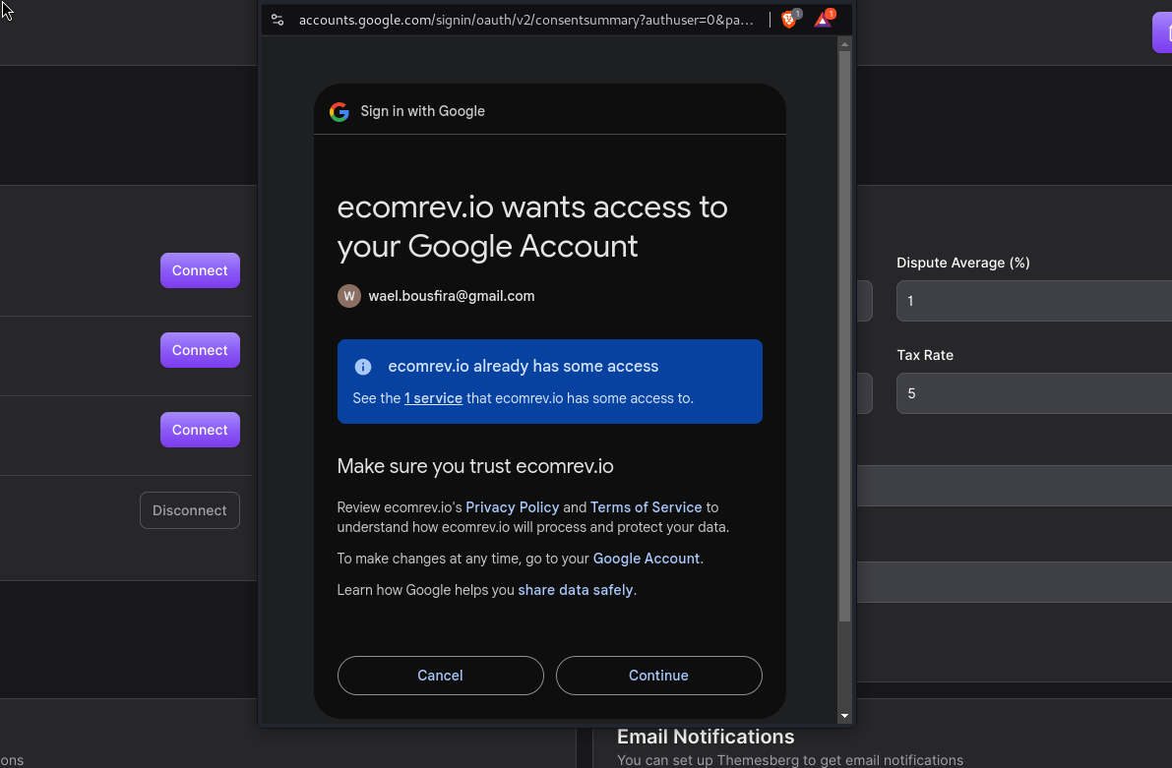Image resolution: width=1172 pixels, height=768 pixels.
Task: Click the Google logo icon
Action: [x=339, y=111]
